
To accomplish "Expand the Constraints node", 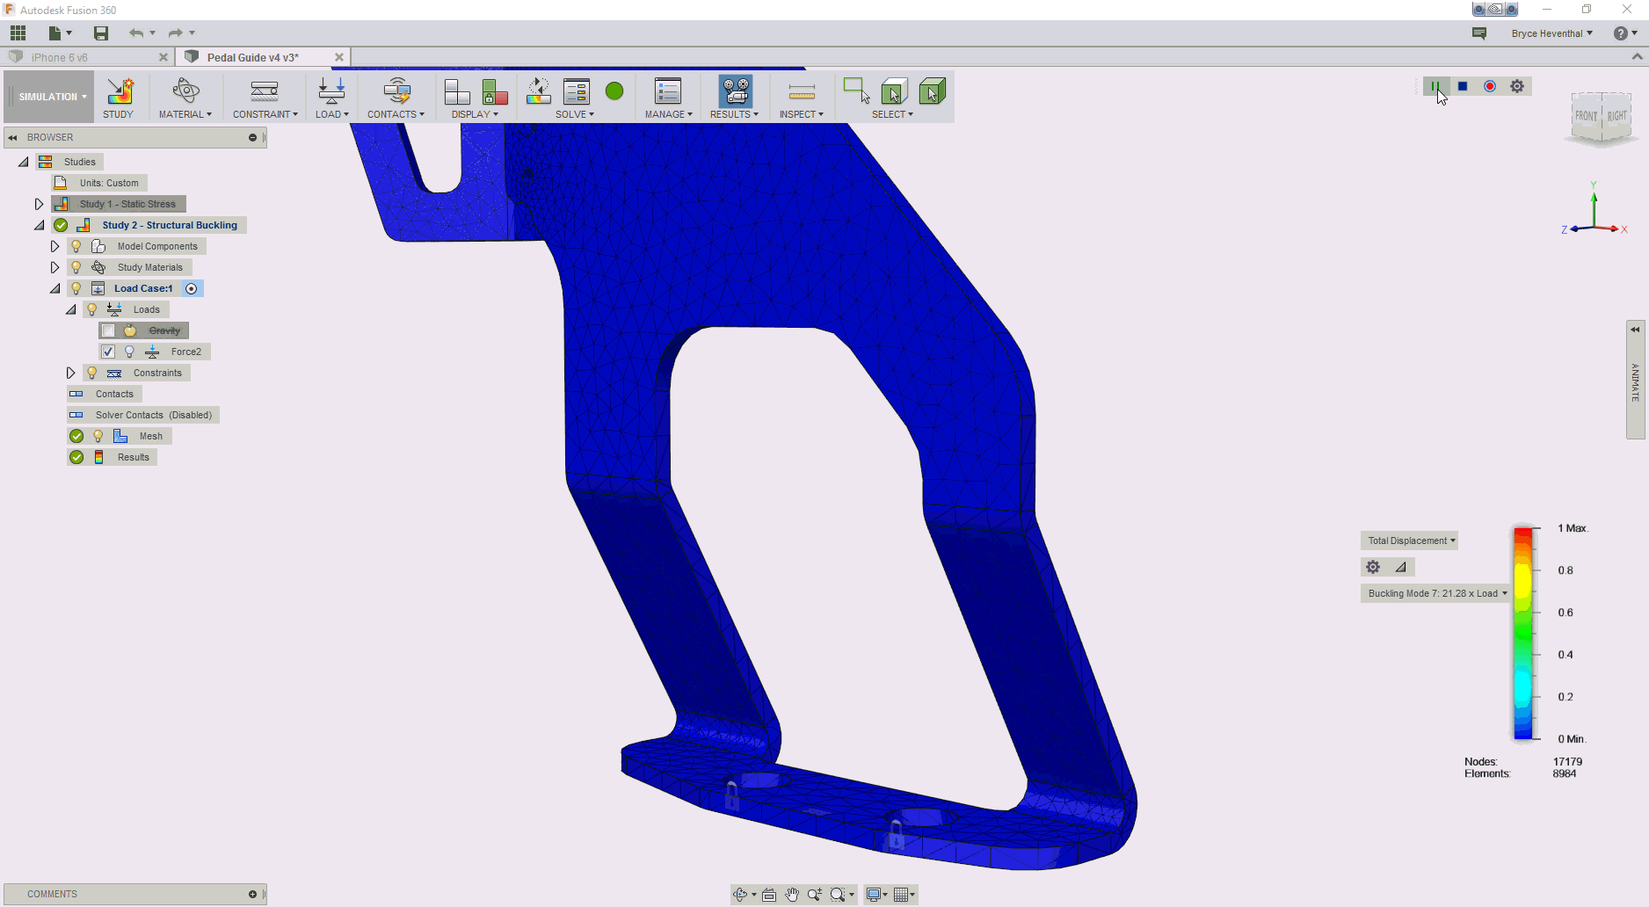I will click(70, 373).
